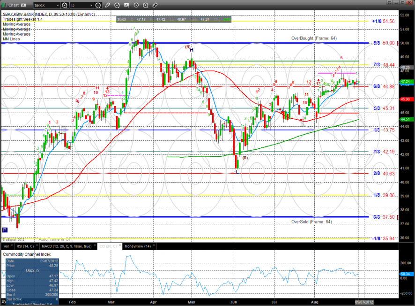The width and height of the screenshot is (415, 306).
Task: Select the pencil drawing tool
Action: click(x=107, y=5)
